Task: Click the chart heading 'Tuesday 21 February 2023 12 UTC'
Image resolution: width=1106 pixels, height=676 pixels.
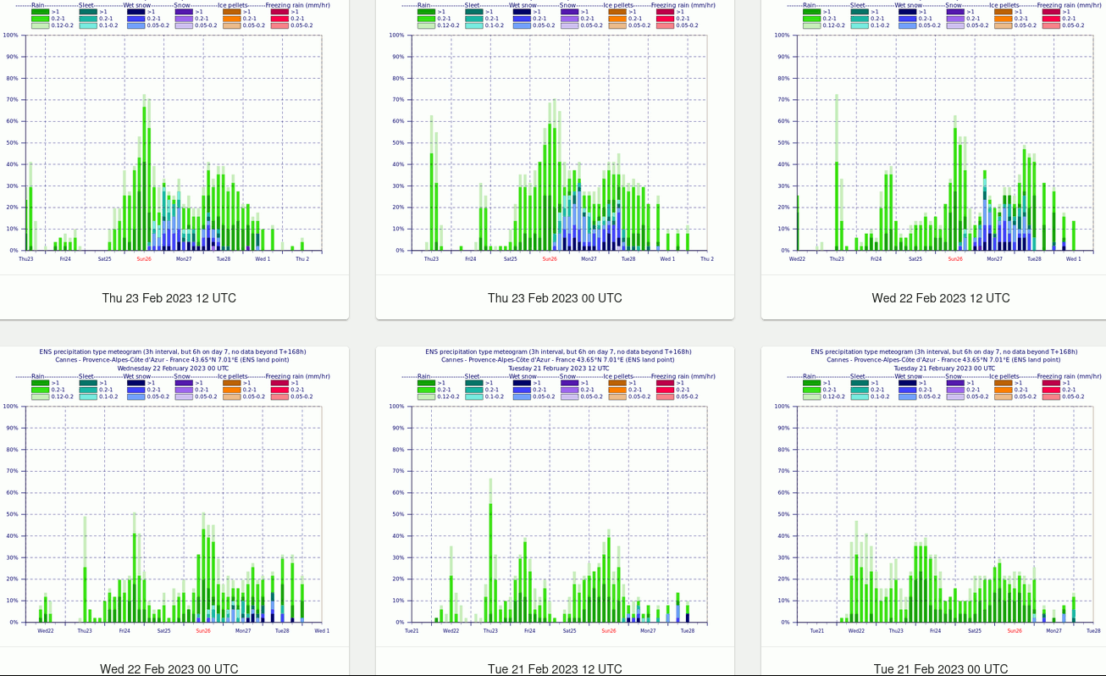Action: pos(559,368)
